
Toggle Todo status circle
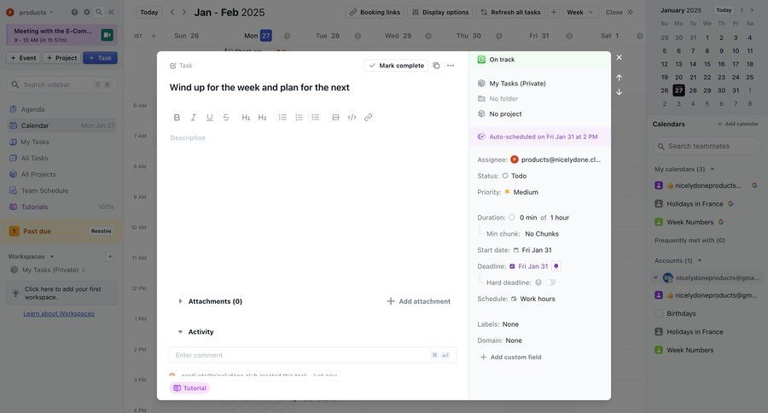pyautogui.click(x=505, y=176)
